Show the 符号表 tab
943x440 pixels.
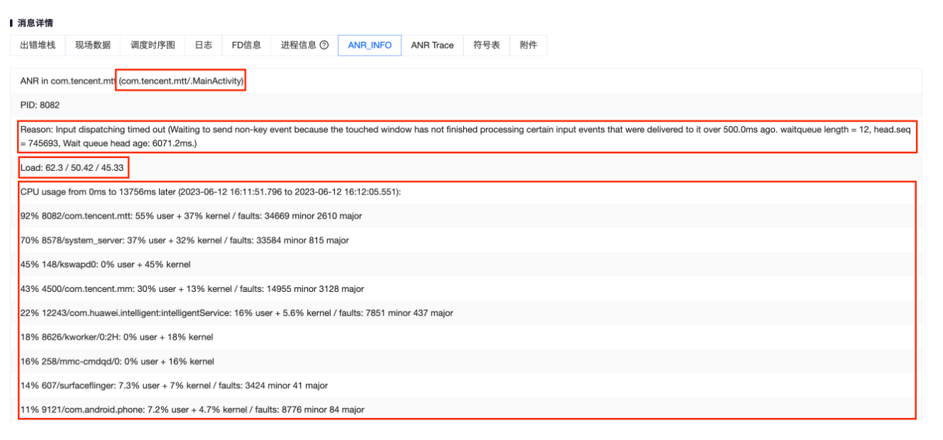[486, 45]
